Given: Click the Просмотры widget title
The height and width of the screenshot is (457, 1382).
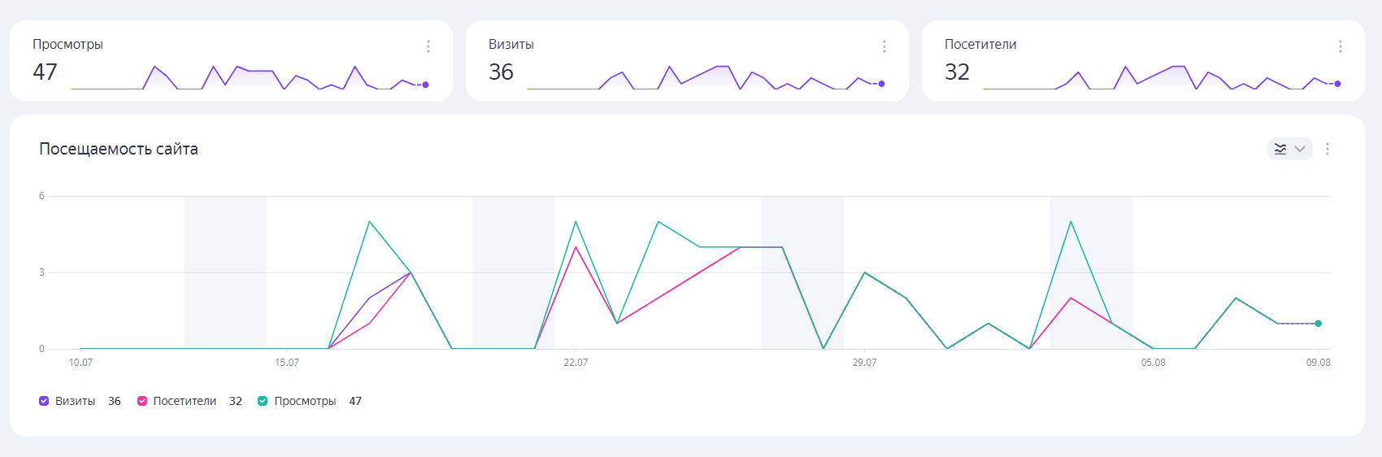Looking at the screenshot, I should pos(67,45).
